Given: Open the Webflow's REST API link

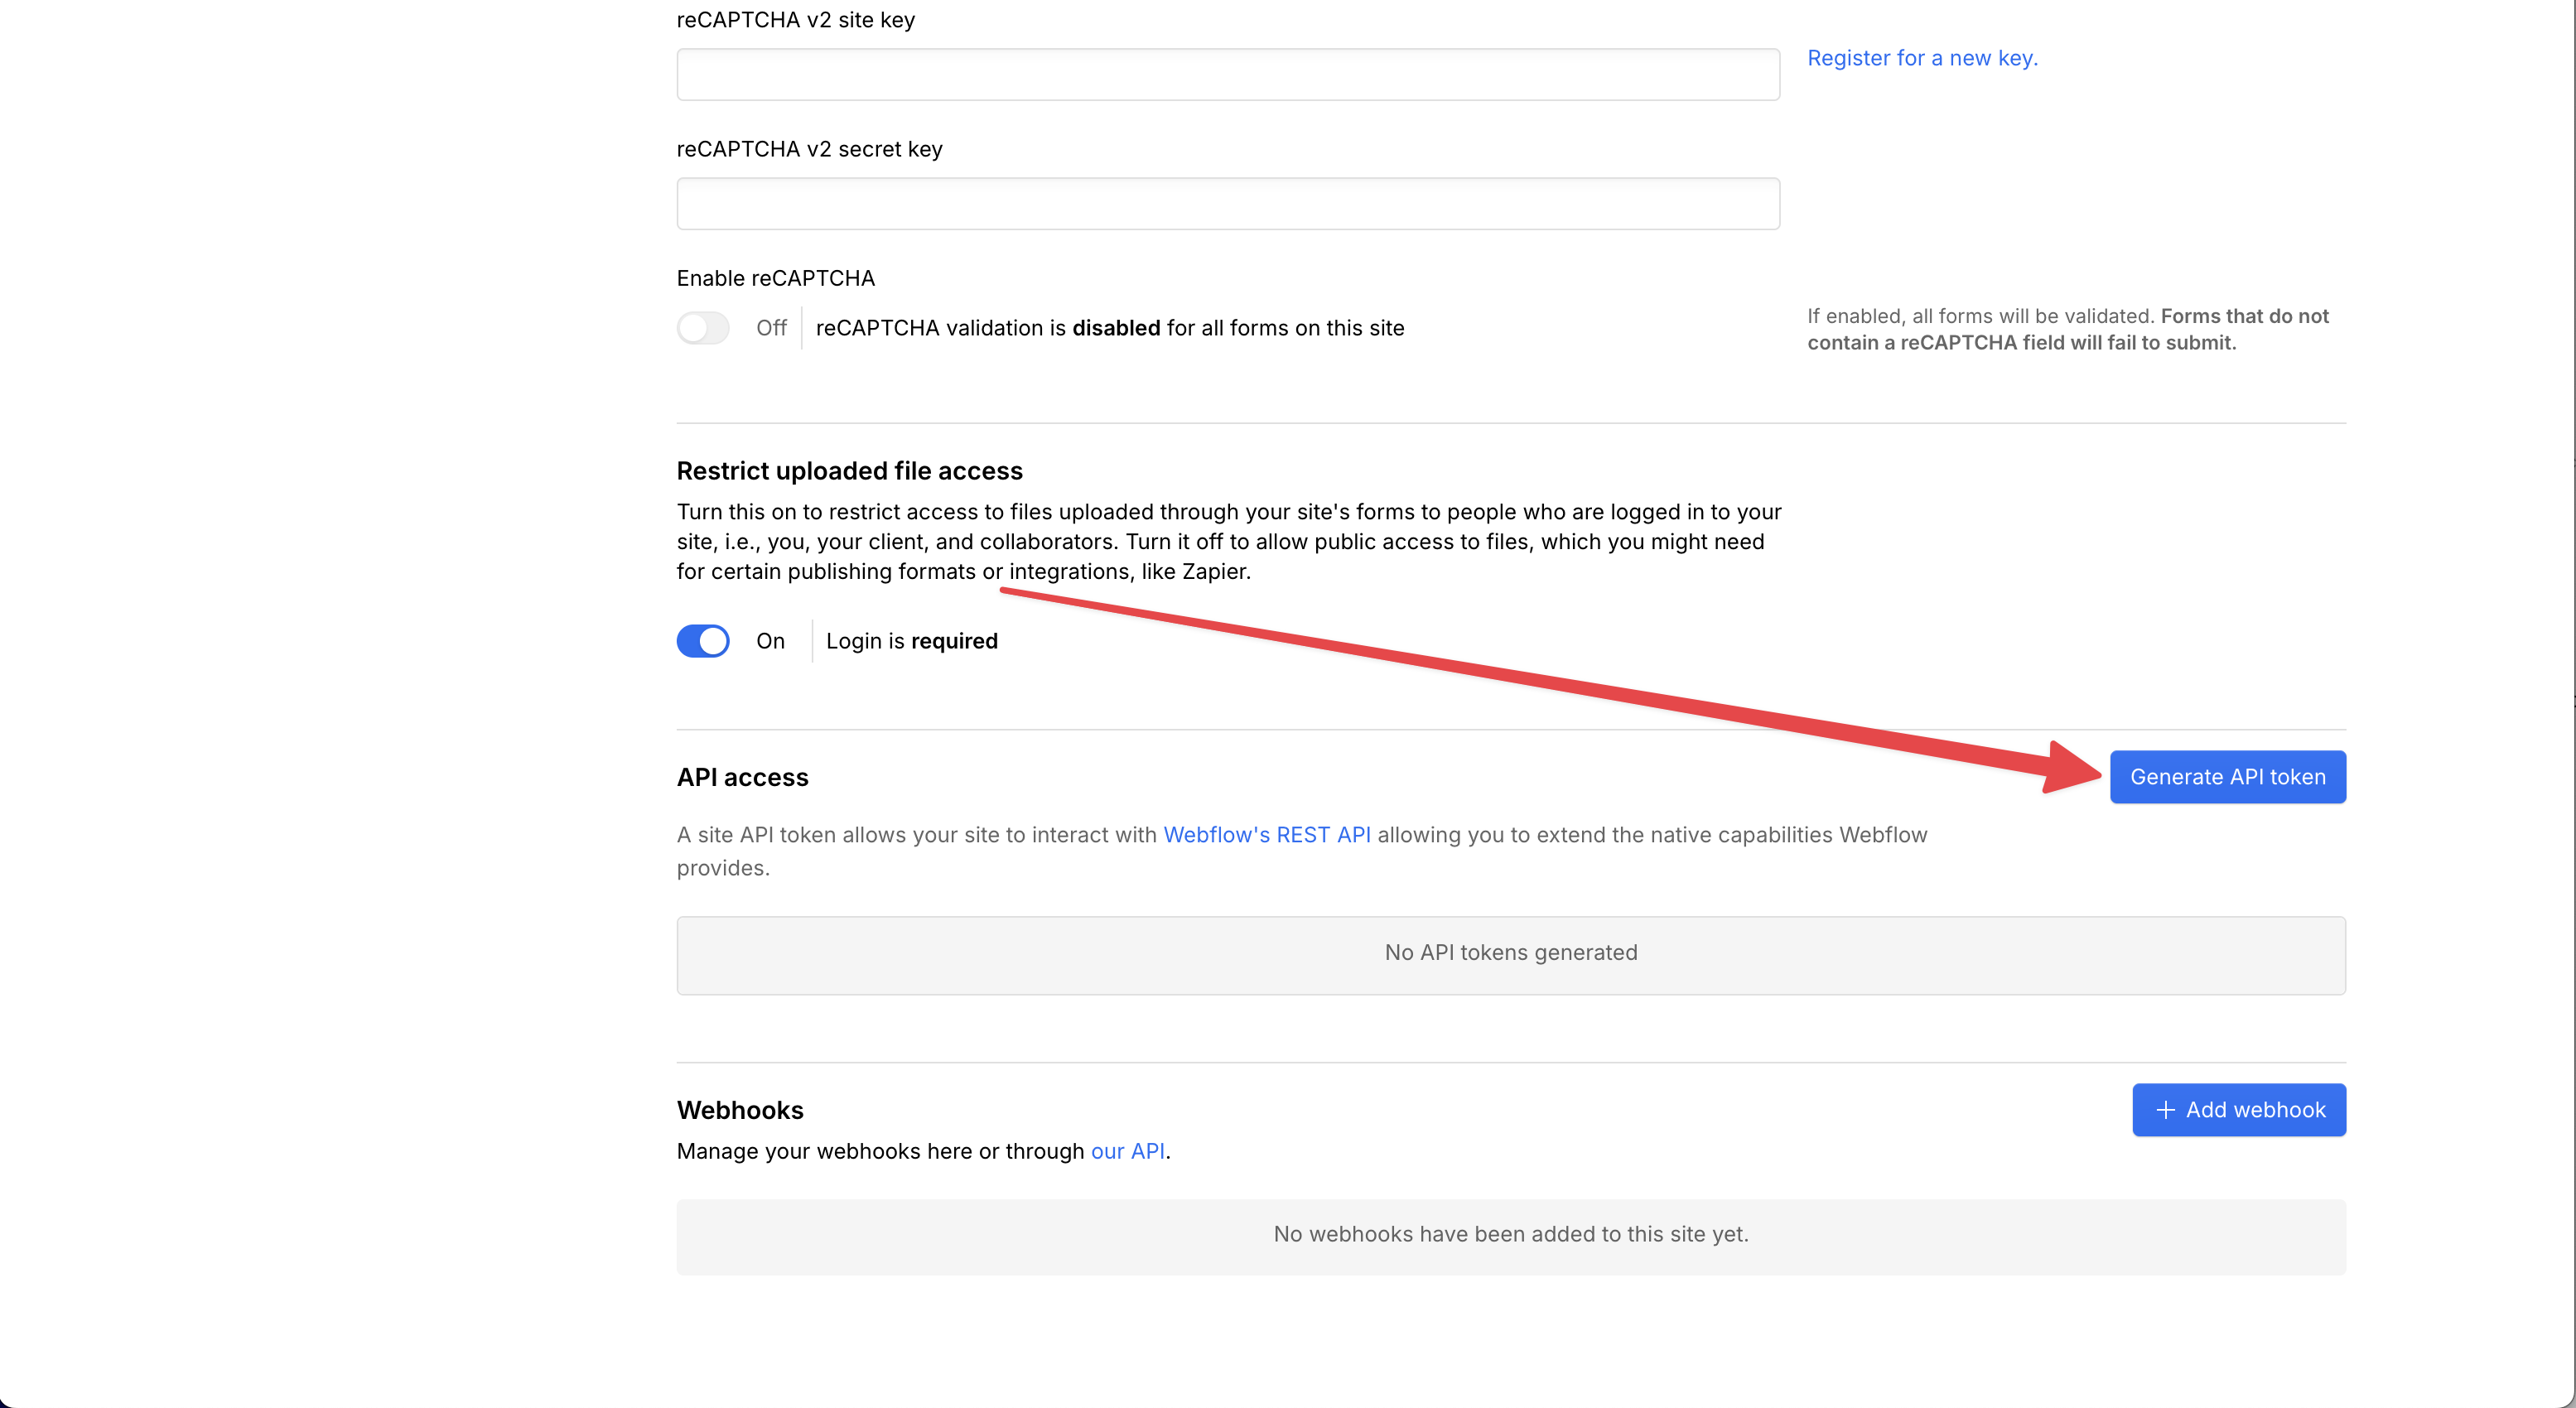Looking at the screenshot, I should pos(1267,835).
